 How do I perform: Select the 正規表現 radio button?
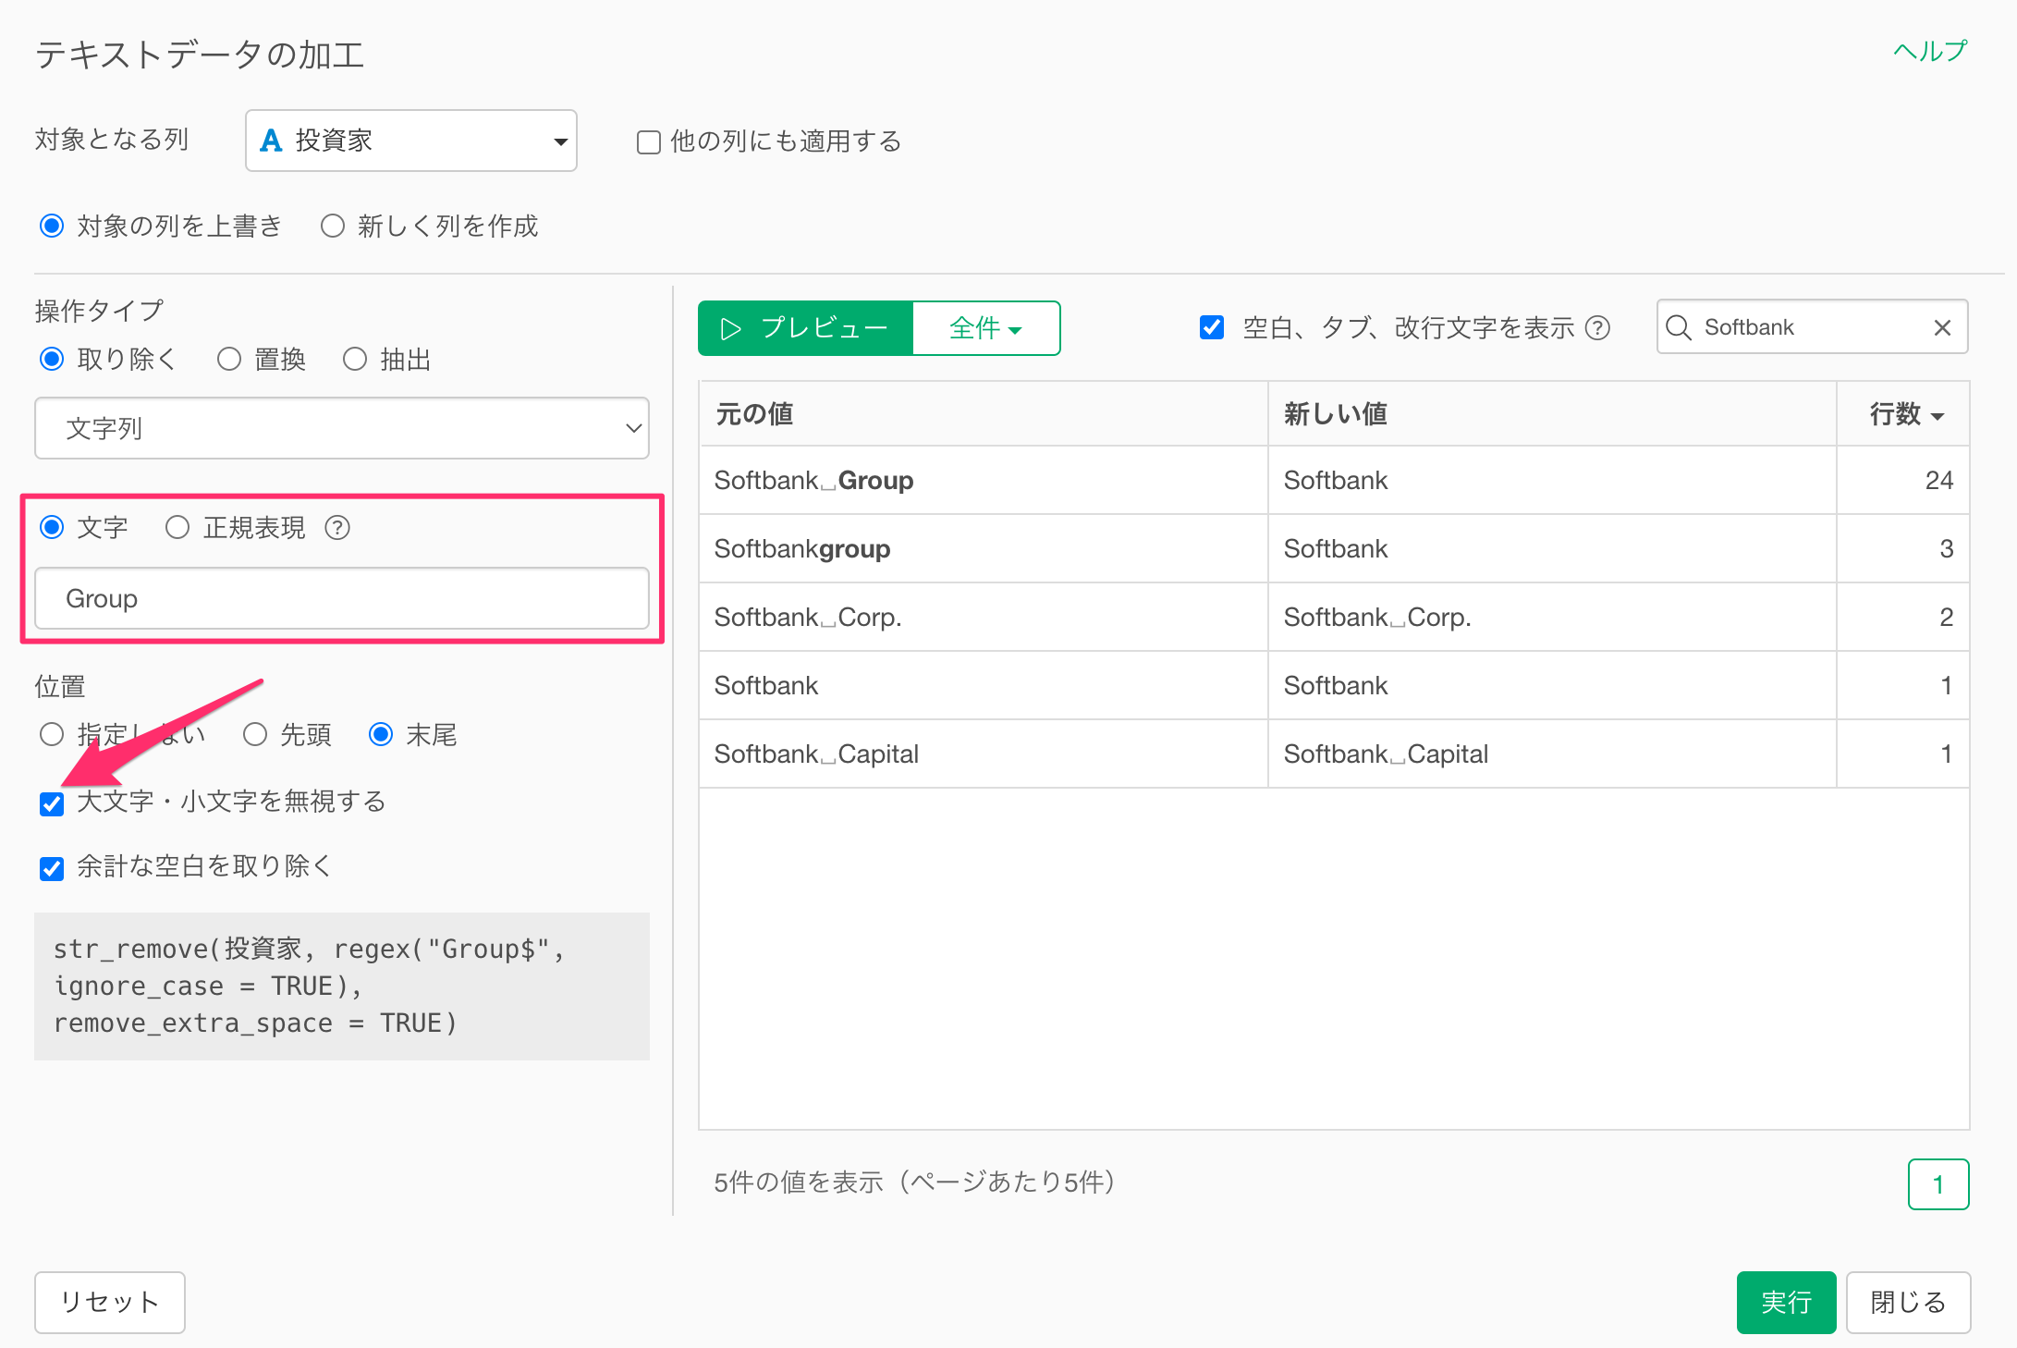pyautogui.click(x=177, y=527)
